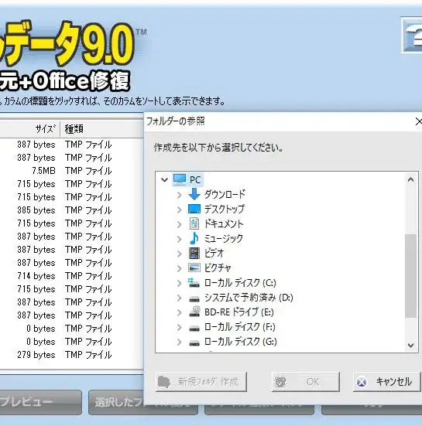Select ローカル ディスク (C:) label
This screenshot has height=426, width=422.
(x=240, y=283)
